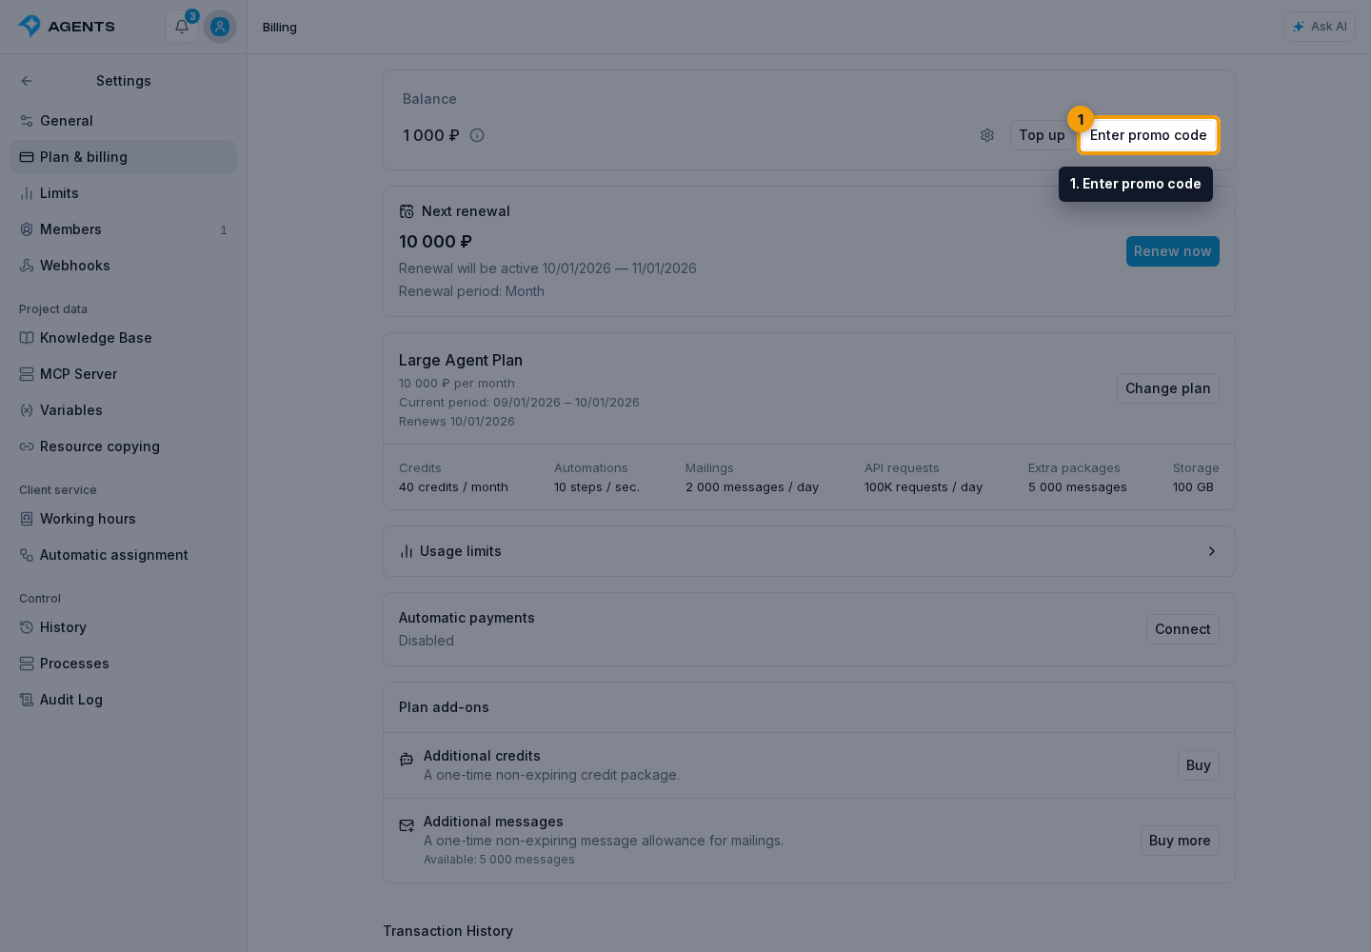Click '100K requests / day' value

click(x=924, y=487)
